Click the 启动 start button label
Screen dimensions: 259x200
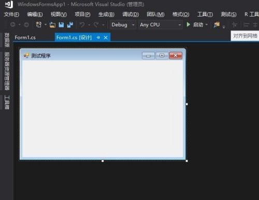click(198, 25)
